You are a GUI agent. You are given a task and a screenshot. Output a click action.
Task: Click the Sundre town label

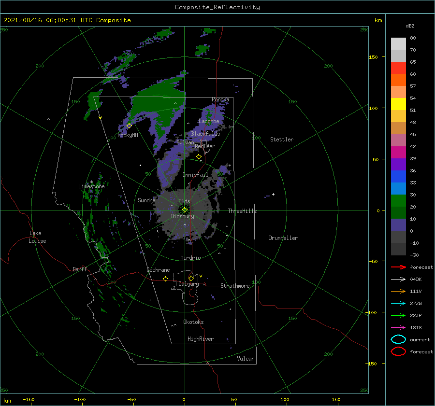pyautogui.click(x=146, y=200)
